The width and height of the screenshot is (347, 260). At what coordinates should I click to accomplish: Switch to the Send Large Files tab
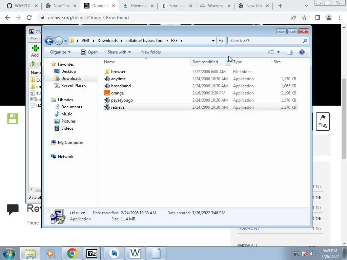click(x=177, y=6)
